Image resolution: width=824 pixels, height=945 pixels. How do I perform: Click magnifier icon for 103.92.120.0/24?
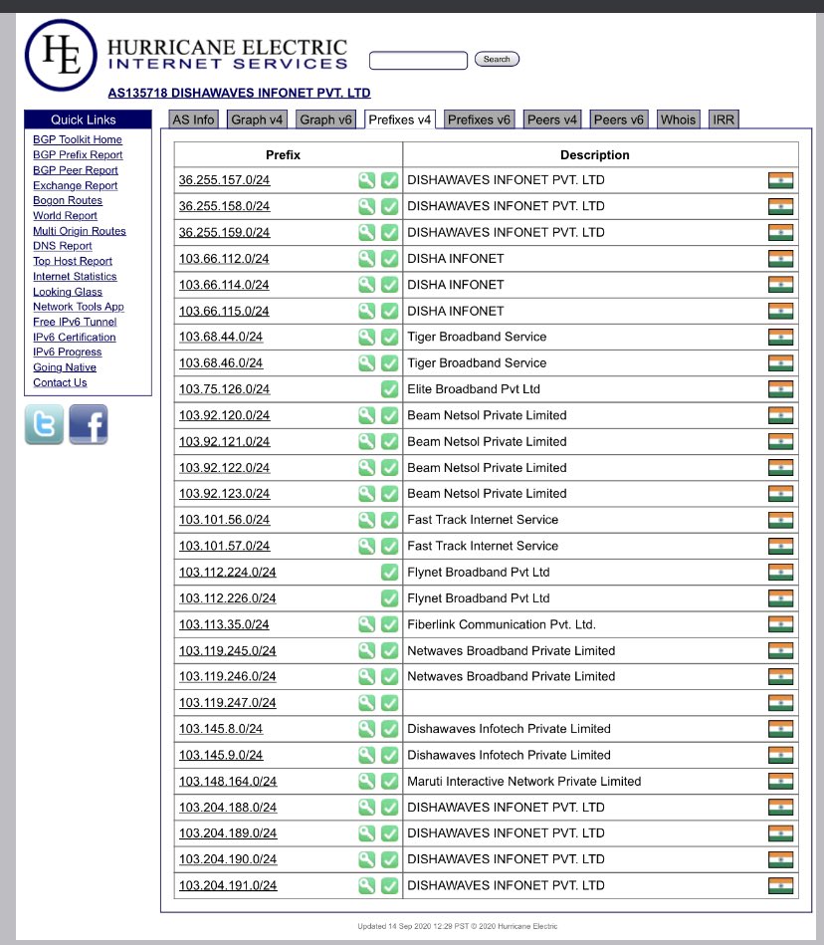pos(367,415)
